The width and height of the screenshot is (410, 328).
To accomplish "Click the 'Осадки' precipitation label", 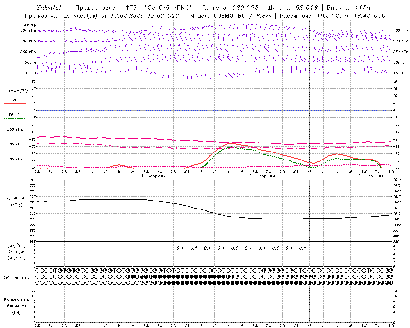I will point(17,252).
